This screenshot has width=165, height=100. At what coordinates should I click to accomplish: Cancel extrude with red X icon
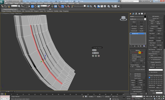coord(99,56)
